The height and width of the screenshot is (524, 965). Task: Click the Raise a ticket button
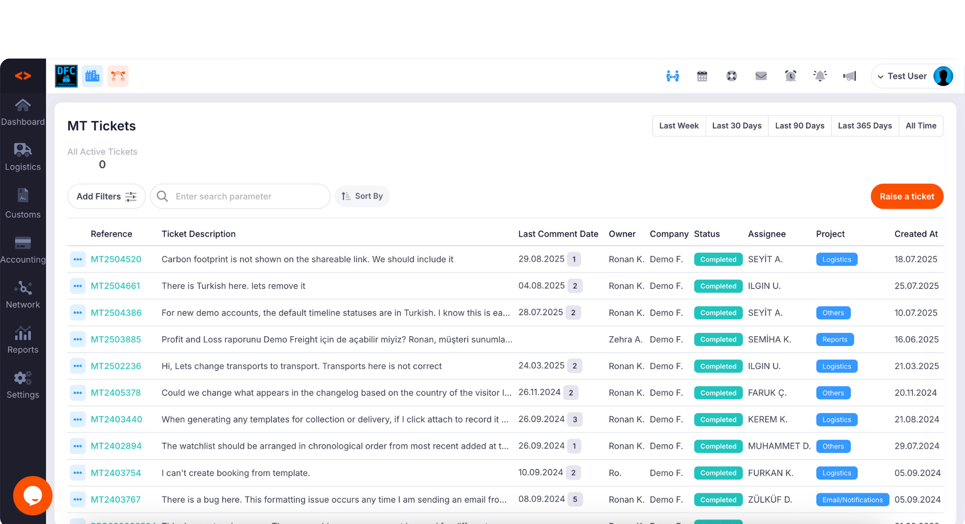point(906,196)
